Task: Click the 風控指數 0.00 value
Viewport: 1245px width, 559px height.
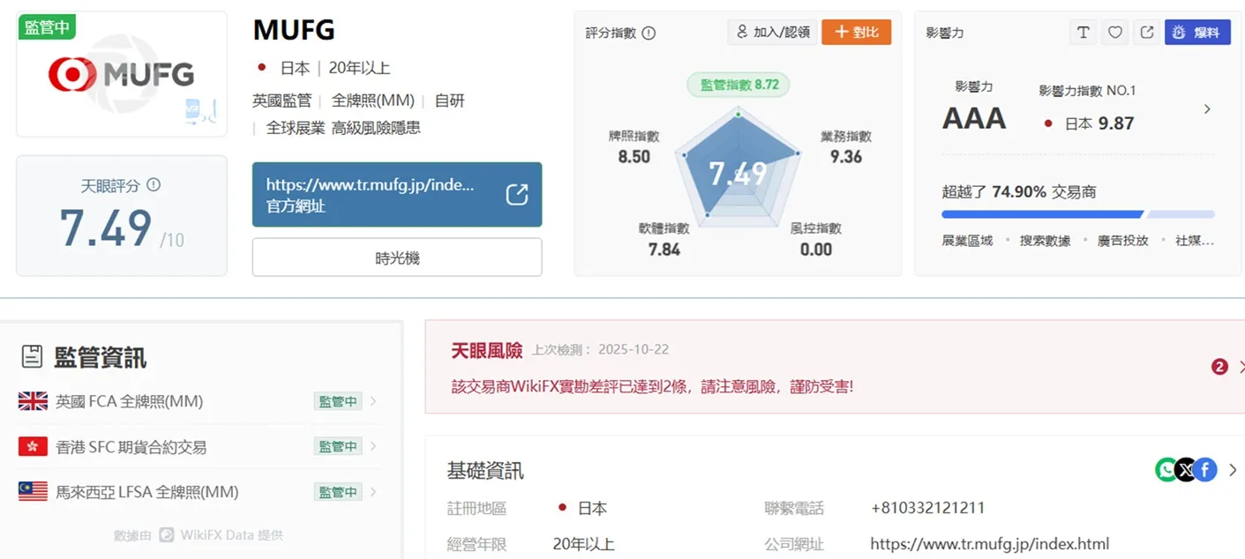Action: click(x=815, y=250)
